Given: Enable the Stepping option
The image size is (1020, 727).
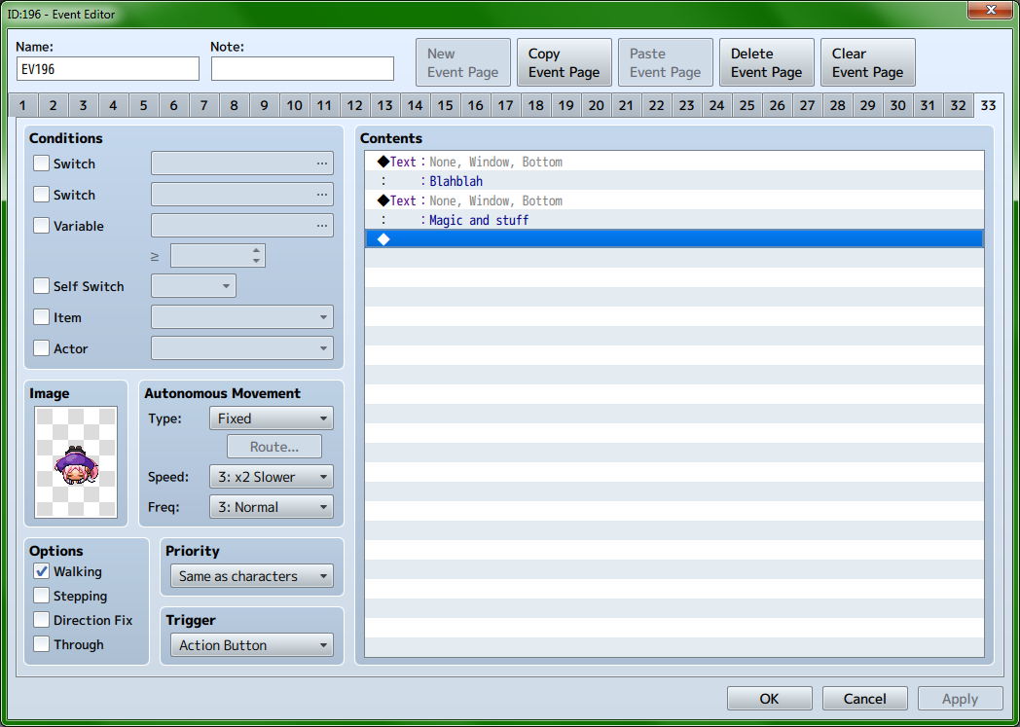Looking at the screenshot, I should click(41, 596).
